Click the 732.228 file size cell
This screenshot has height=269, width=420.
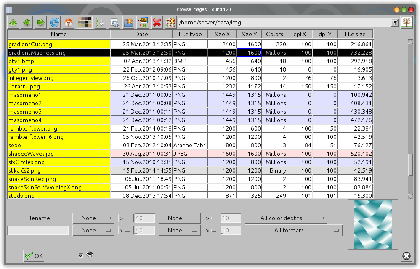point(355,53)
